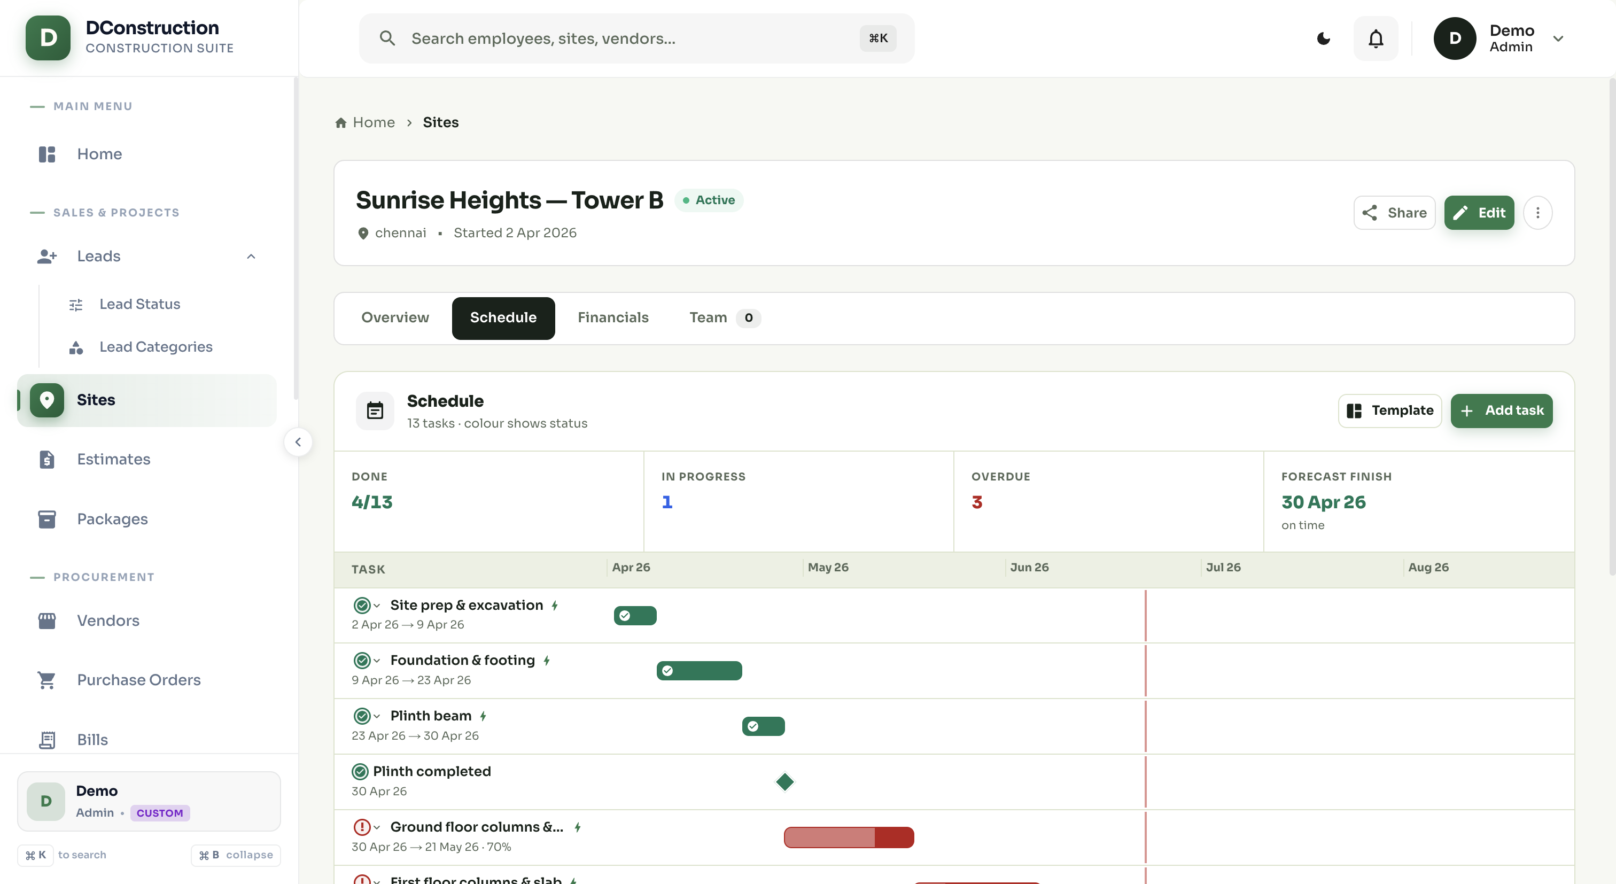Switch to the Overview tab

[395, 318]
